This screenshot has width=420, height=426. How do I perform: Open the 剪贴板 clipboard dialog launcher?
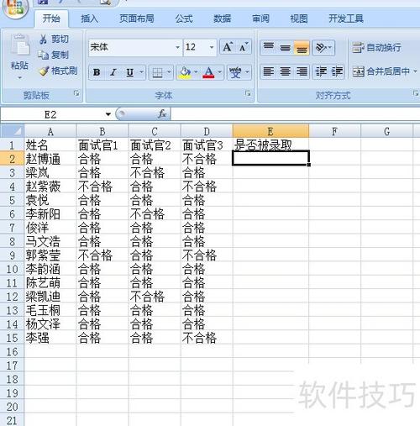coord(76,93)
